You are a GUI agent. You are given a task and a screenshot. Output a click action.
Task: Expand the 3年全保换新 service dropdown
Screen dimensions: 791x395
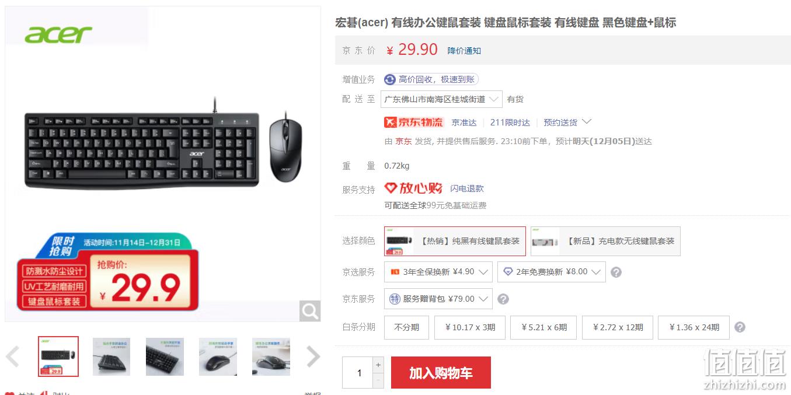click(x=438, y=272)
